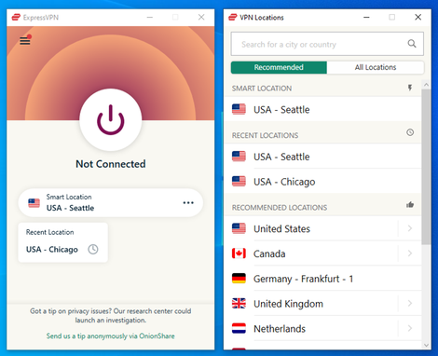Select Germany - Frankfurt - 1
Image resolution: width=438 pixels, height=356 pixels.
(322, 279)
